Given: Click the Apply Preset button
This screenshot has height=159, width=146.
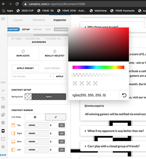Looking at the screenshot, I should click(25, 68).
